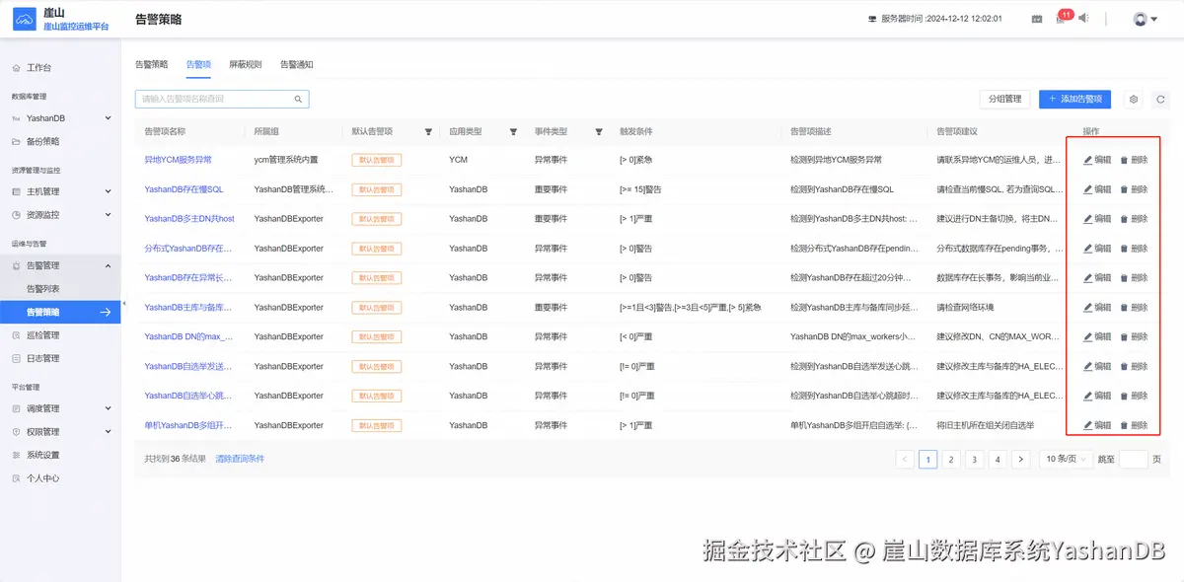Go to the next results page arrow
This screenshot has height=582, width=1184.
click(x=1021, y=459)
